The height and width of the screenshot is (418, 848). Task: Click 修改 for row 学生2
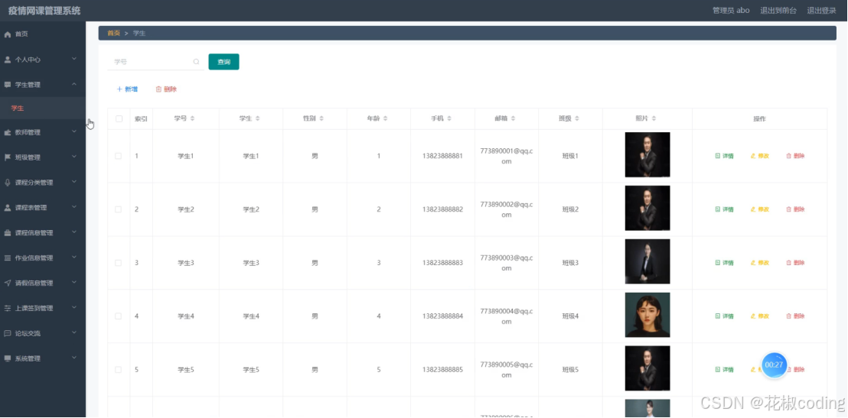760,209
